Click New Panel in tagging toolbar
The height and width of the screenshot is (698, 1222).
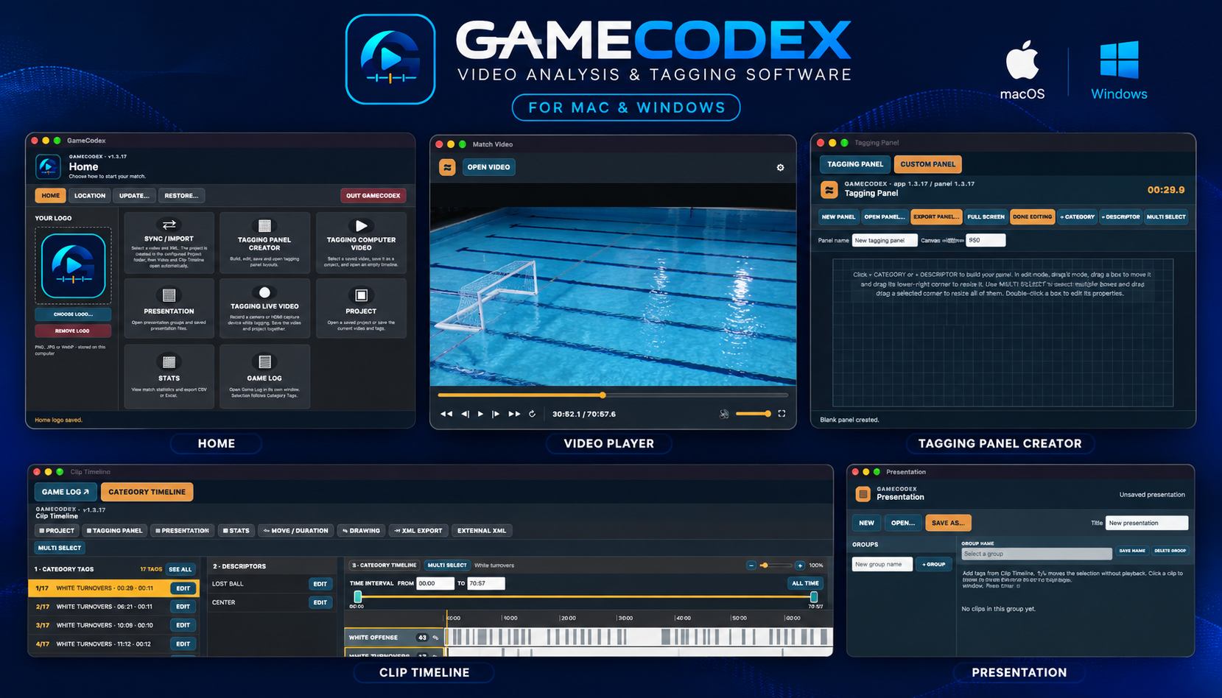tap(839, 217)
